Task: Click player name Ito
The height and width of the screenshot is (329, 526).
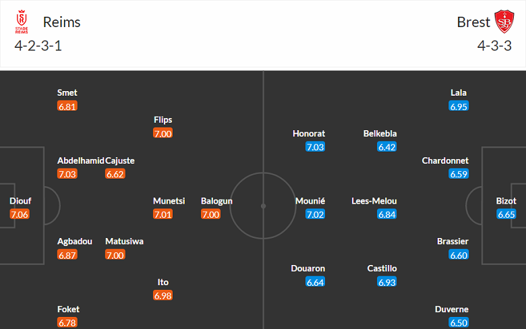Action: coord(163,282)
